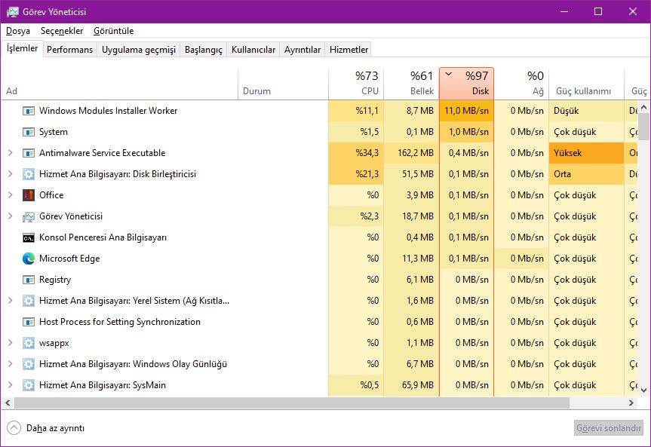This screenshot has width=651, height=447.
Task: Click the horizontal scrollbar right arrow
Action: [631, 403]
